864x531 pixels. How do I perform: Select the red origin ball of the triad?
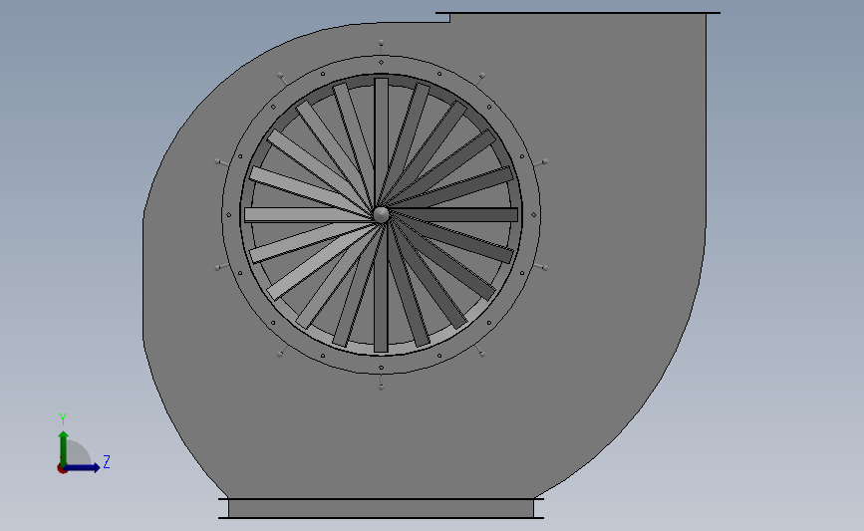tap(62, 469)
